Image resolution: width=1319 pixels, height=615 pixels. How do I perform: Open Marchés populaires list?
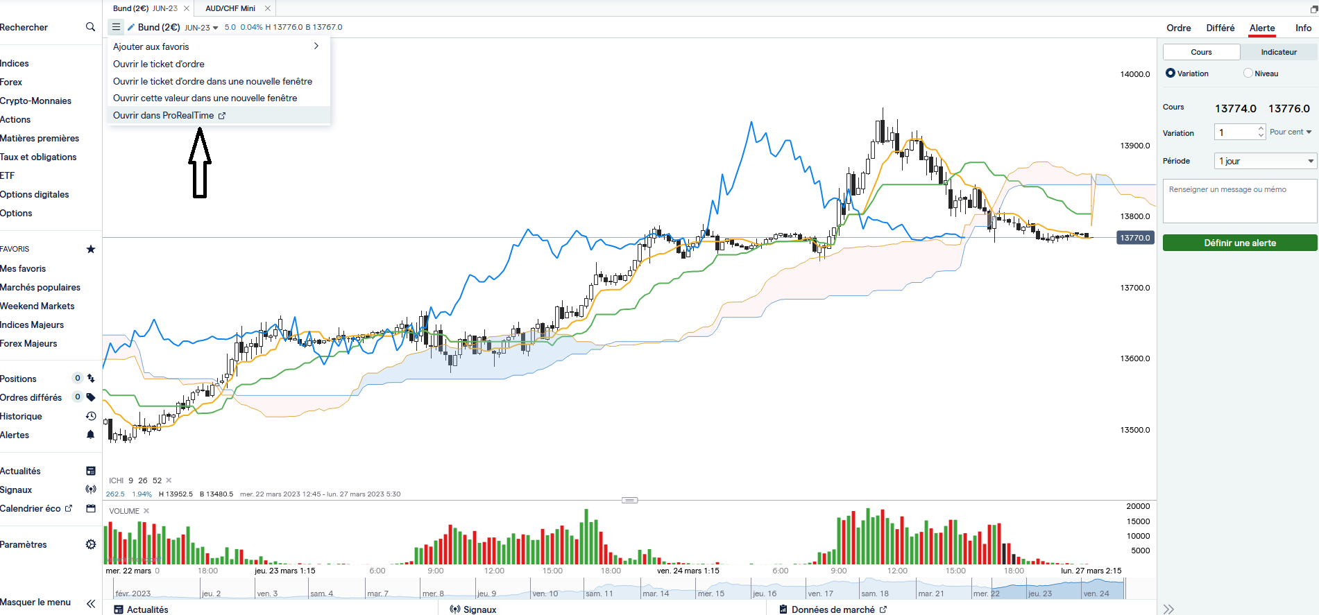click(x=40, y=287)
